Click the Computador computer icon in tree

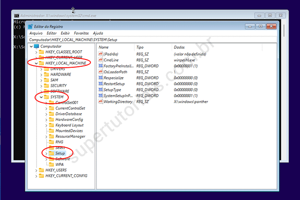click(36, 46)
